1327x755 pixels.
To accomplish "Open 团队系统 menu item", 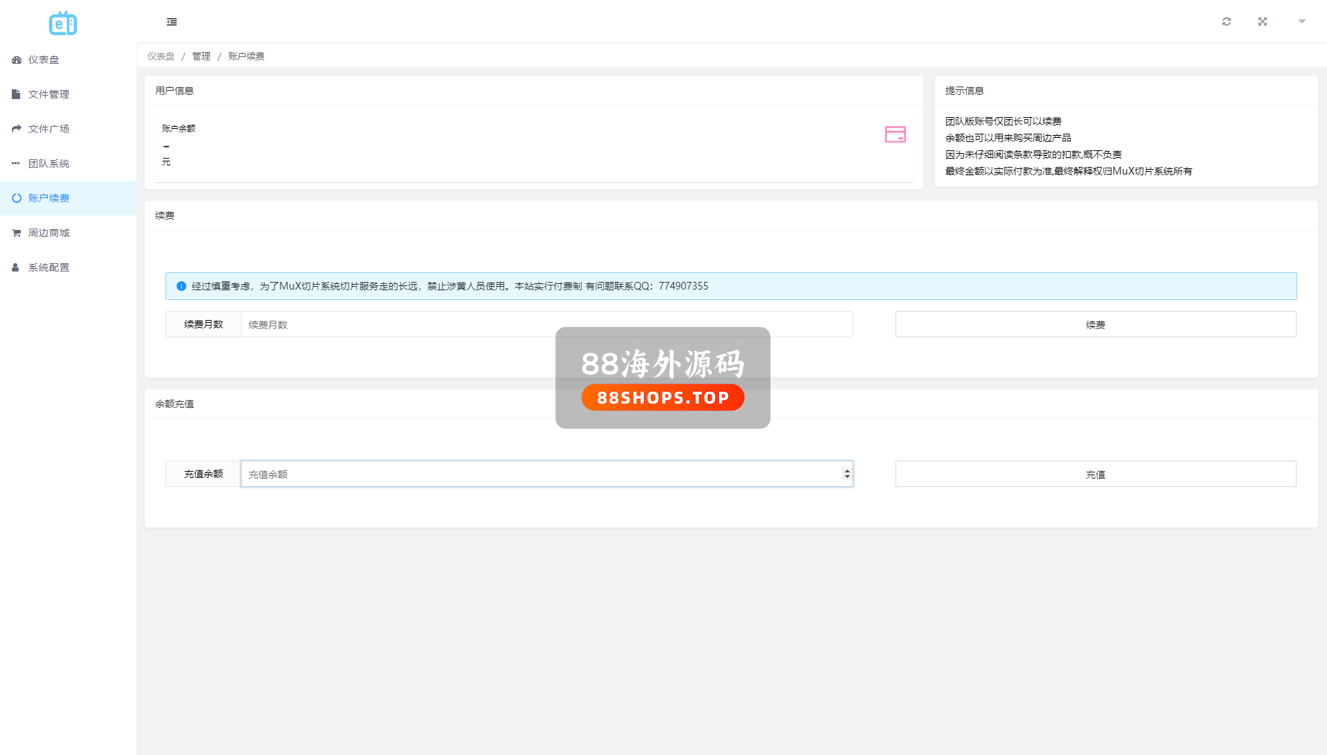I will coord(48,163).
